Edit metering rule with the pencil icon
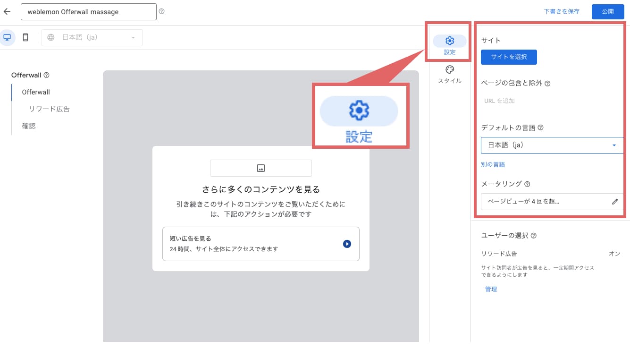 (x=615, y=202)
